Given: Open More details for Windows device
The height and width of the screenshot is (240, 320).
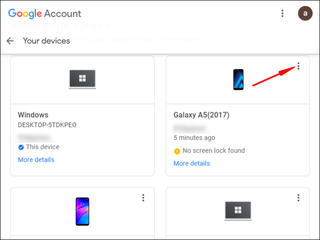Looking at the screenshot, I should coord(36,160).
